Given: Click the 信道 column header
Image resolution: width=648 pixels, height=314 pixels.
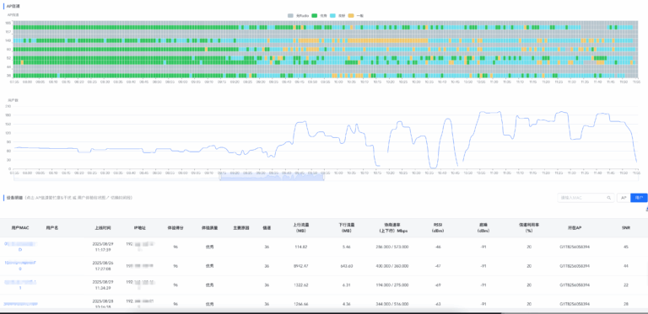Looking at the screenshot, I should pos(267,227).
